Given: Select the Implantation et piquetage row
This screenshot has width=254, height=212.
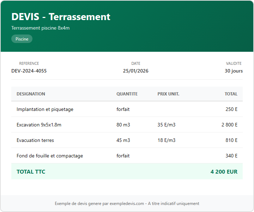Looking at the screenshot, I should (45, 109).
